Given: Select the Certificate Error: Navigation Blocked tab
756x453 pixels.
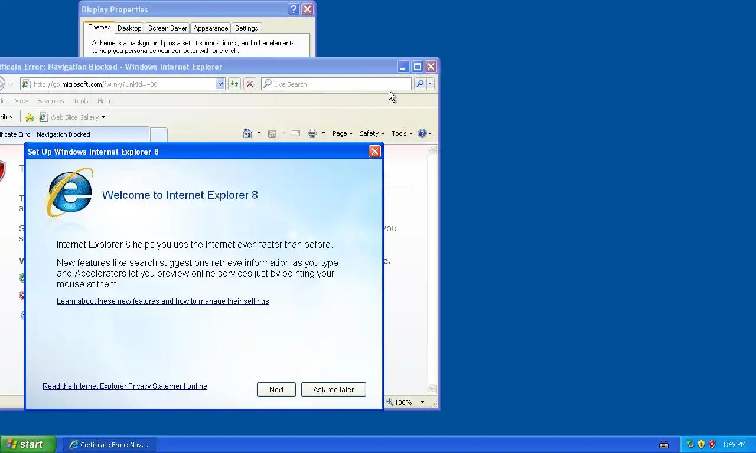Looking at the screenshot, I should coord(74,134).
